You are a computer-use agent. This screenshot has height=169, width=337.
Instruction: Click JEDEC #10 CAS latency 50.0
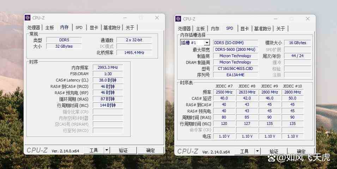point(292,98)
